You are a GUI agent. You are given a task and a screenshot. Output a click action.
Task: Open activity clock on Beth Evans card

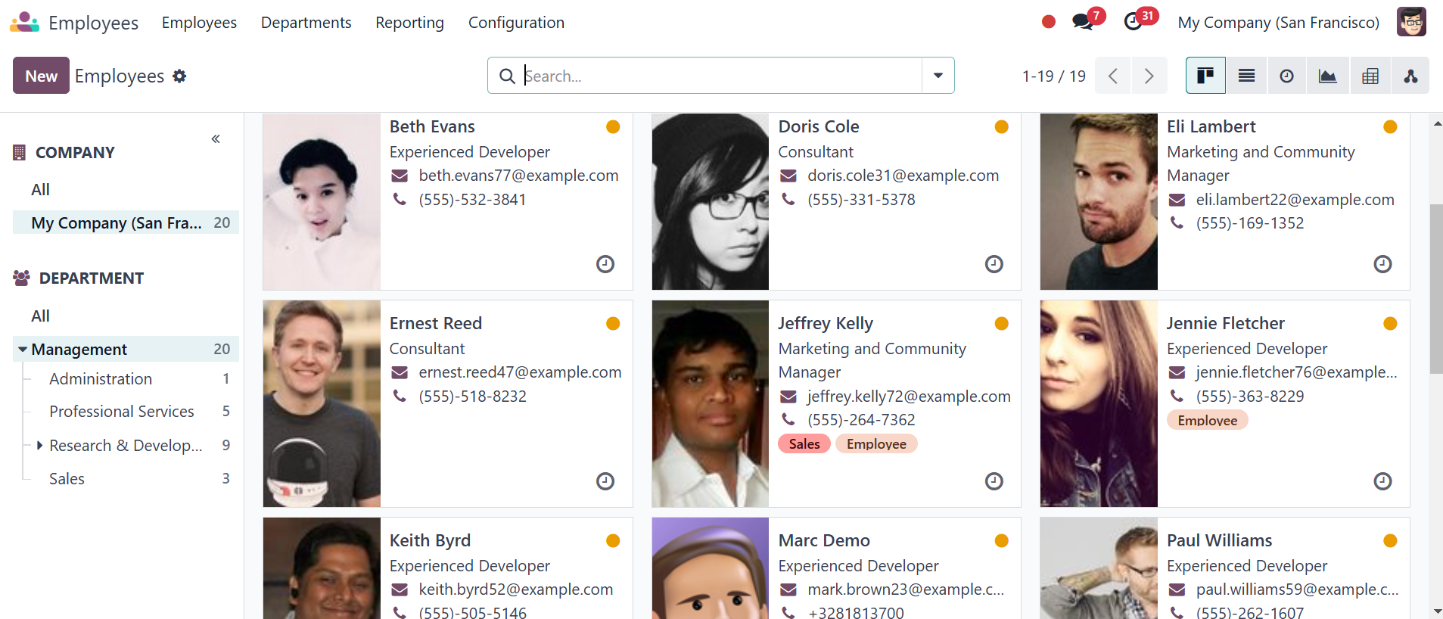(x=605, y=264)
